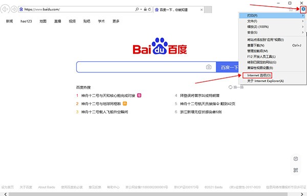Click the lock security icon in address bar
This screenshot has width=307, height=196.
tap(145, 9)
